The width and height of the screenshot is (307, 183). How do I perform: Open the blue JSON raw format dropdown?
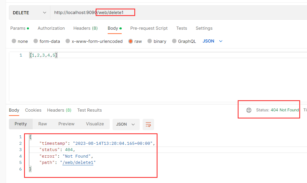click(x=212, y=41)
